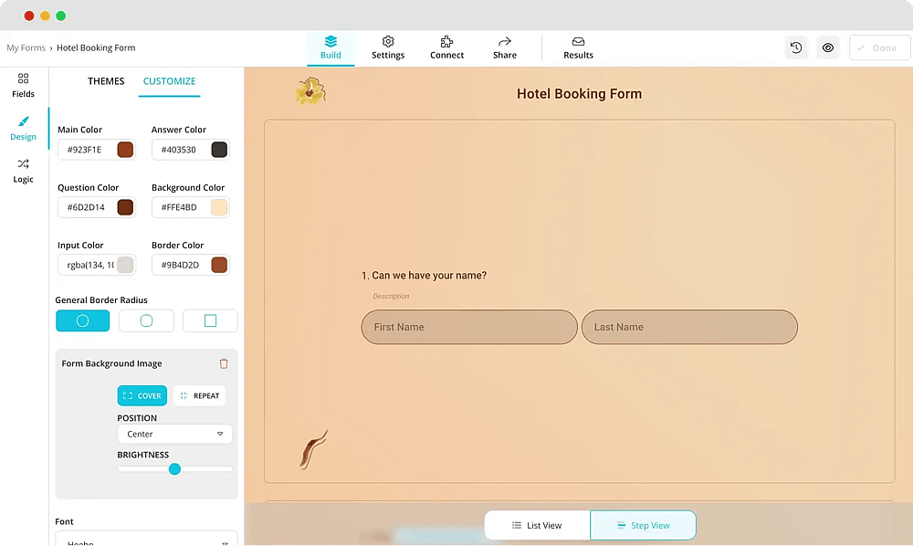Edit Answer Color hex value #403530
913x546 pixels.
[x=181, y=150]
